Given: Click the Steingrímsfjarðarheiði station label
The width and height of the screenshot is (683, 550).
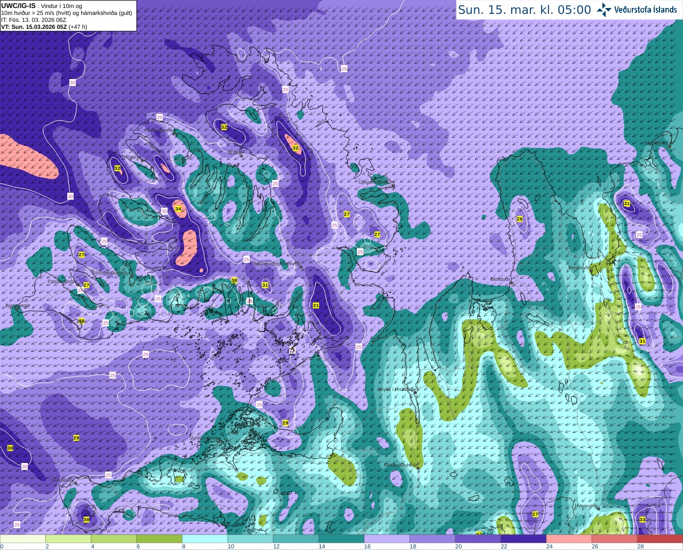Looking at the screenshot, I should (x=276, y=264).
